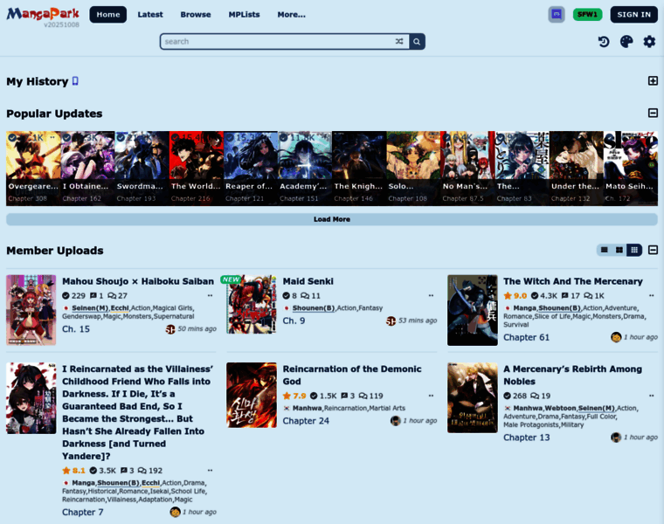Open options dots for Maid Senki
Image resolution: width=664 pixels, height=524 pixels.
(x=431, y=295)
